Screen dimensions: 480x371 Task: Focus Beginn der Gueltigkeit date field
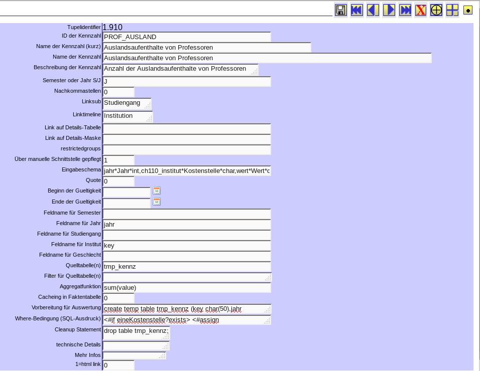127,192
